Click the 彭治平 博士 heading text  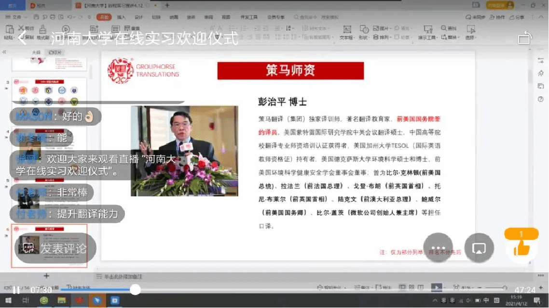coord(282,102)
